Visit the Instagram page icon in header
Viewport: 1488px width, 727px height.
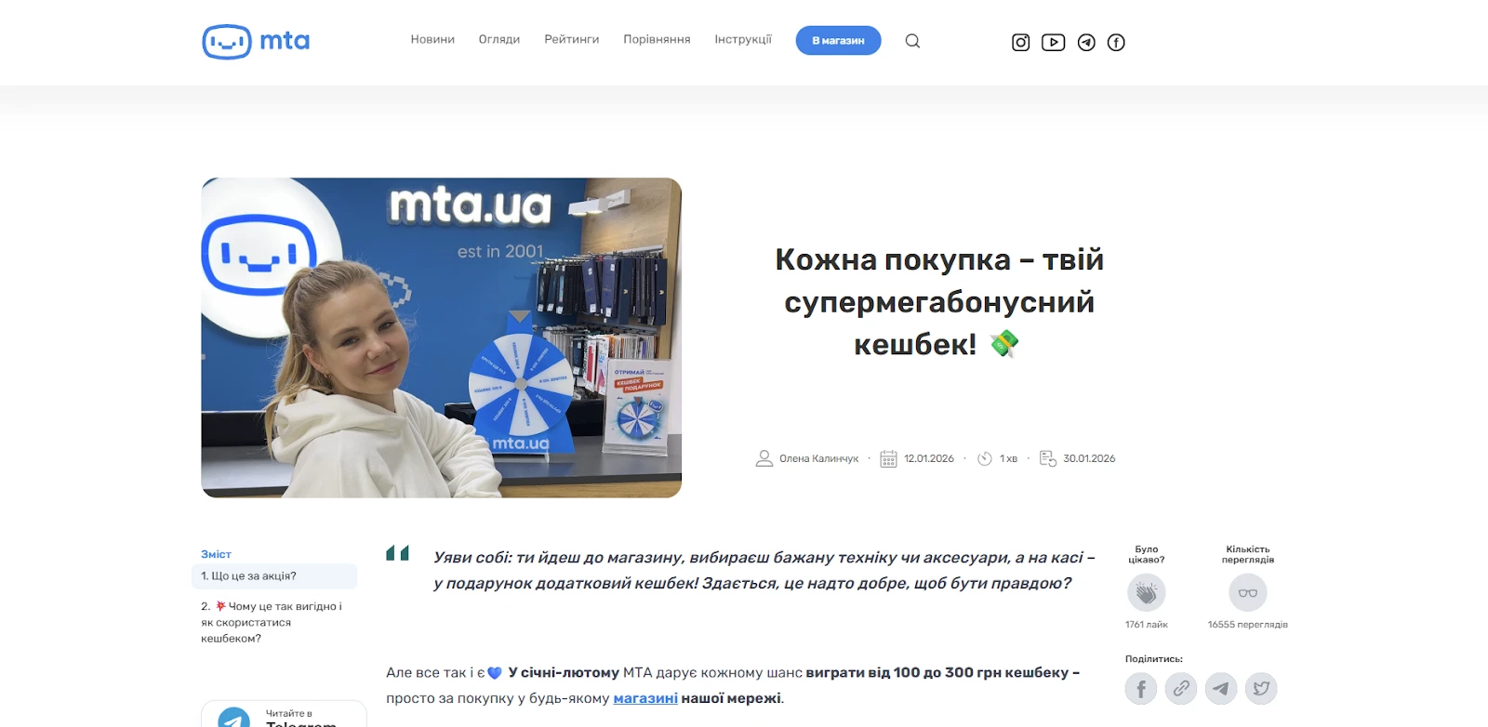pos(1020,42)
